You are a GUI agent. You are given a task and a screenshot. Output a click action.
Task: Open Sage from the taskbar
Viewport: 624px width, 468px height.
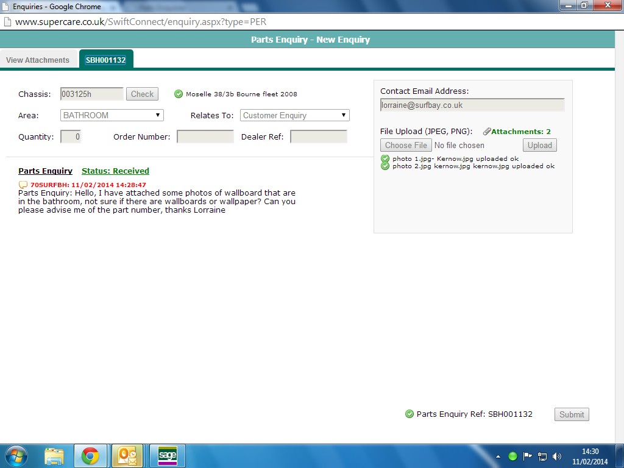[x=167, y=456]
